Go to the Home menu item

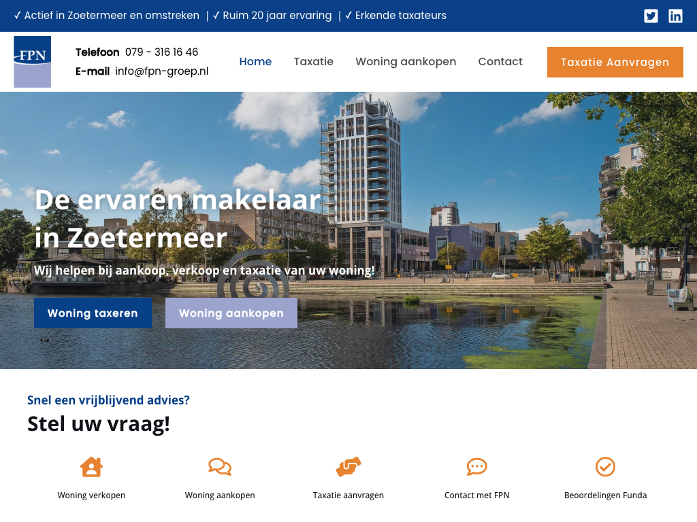tap(255, 62)
